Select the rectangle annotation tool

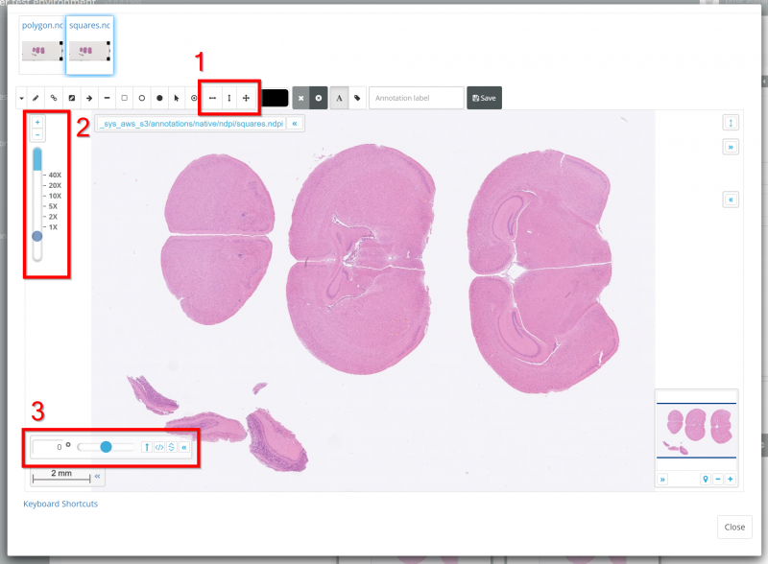tap(124, 98)
